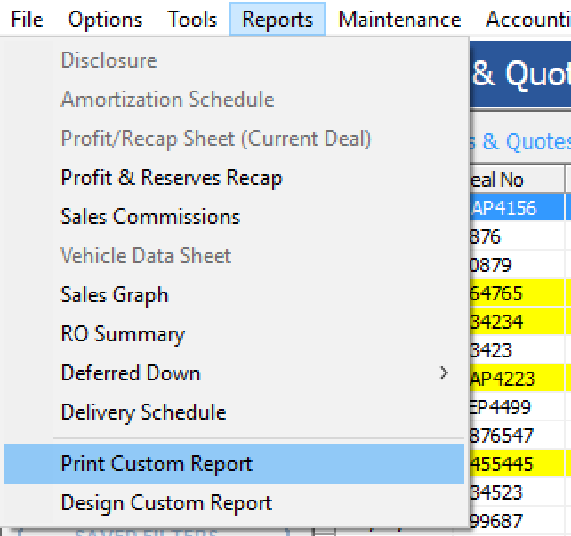The image size is (571, 536).
Task: Choose Sales Commissions from Reports menu
Action: point(234,217)
